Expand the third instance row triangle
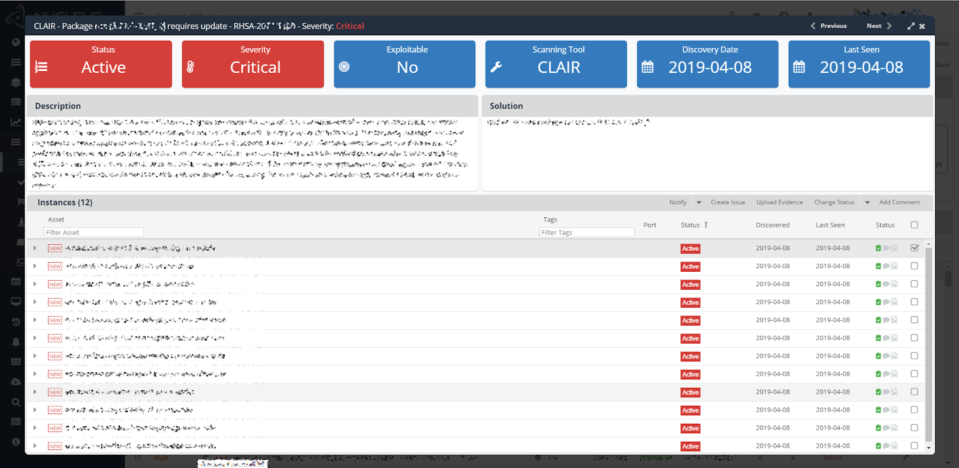Screen dimensions: 959x468 point(35,284)
